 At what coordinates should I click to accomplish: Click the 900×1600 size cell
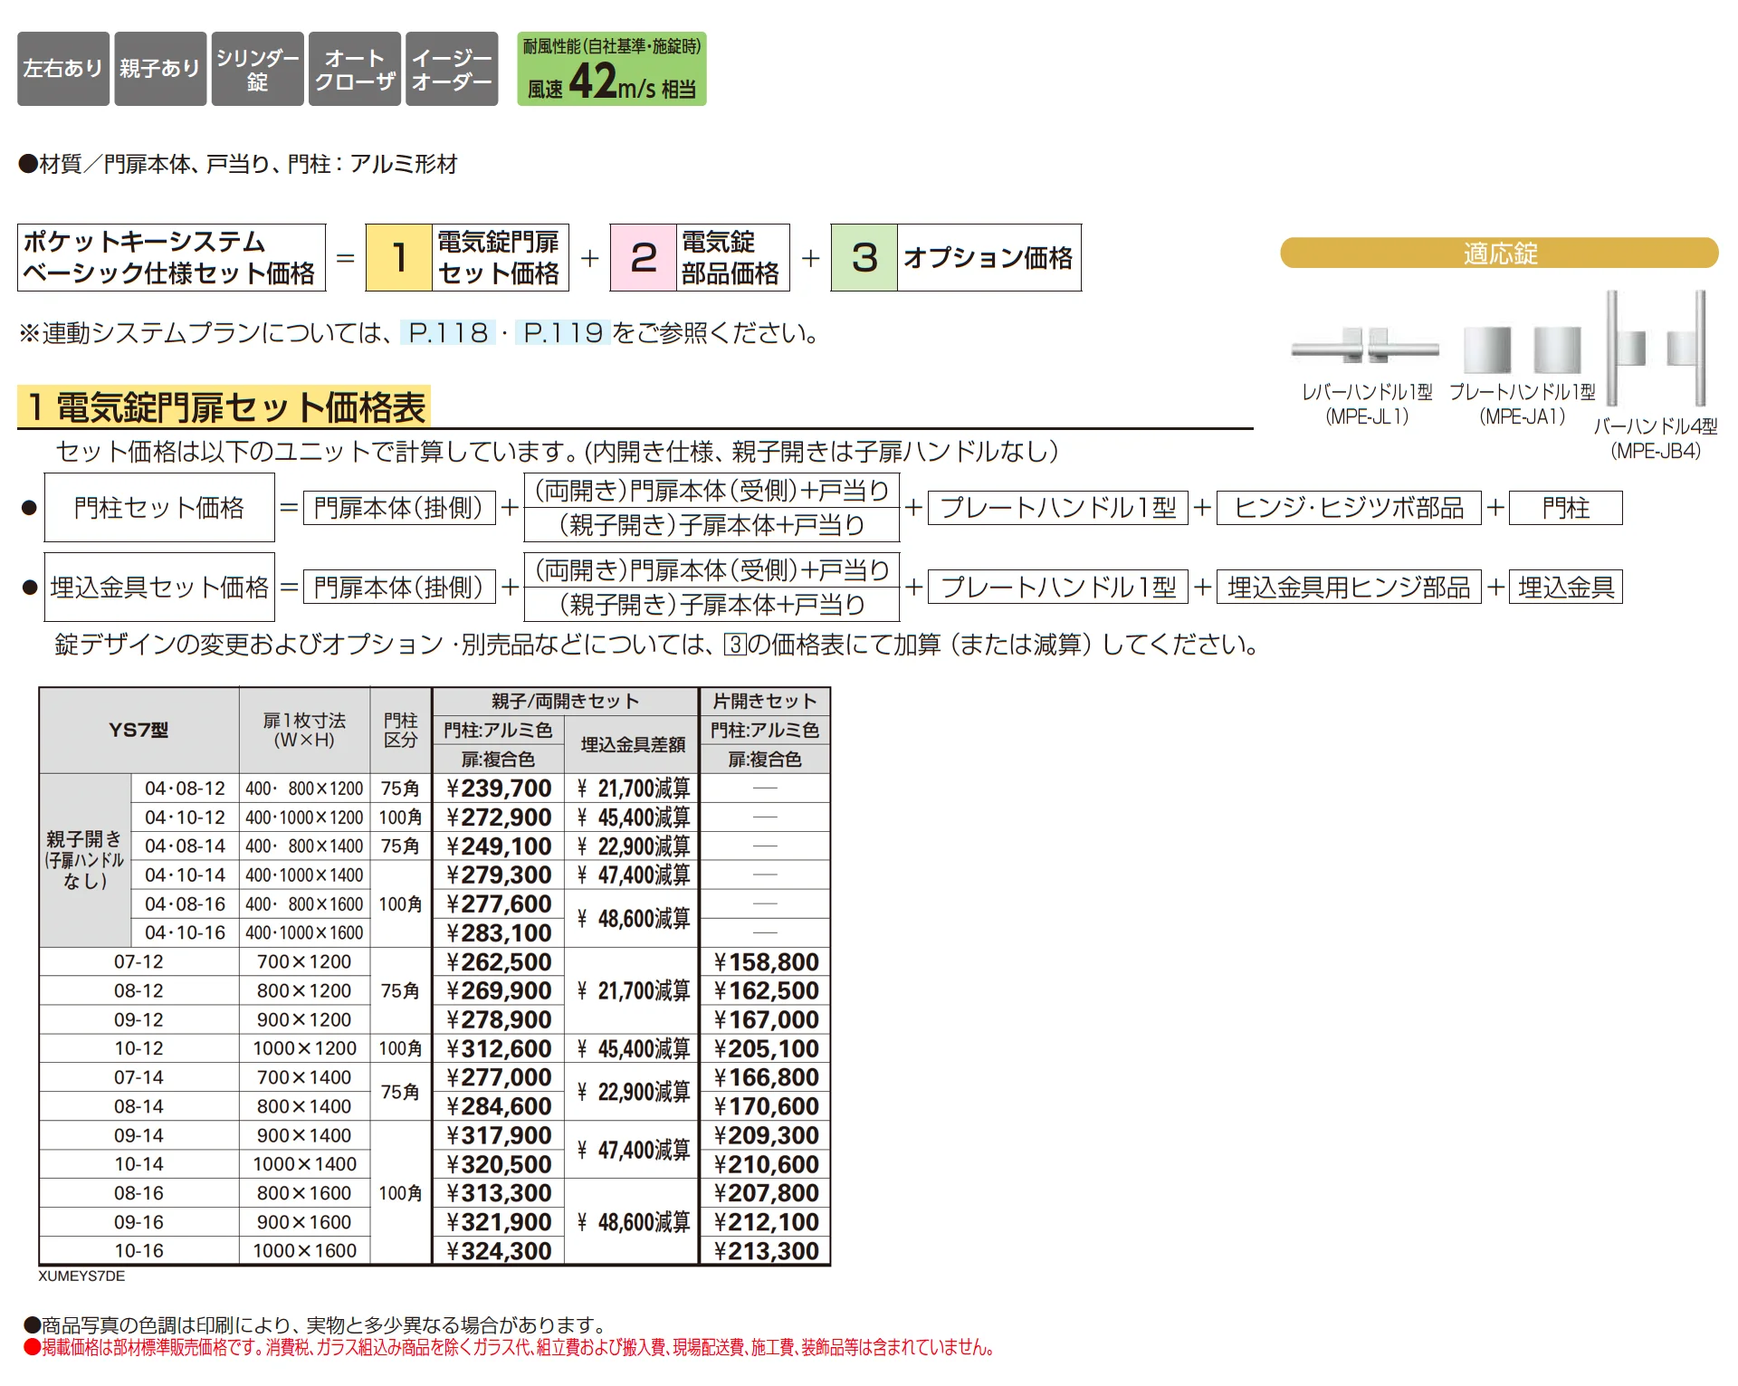304,1222
